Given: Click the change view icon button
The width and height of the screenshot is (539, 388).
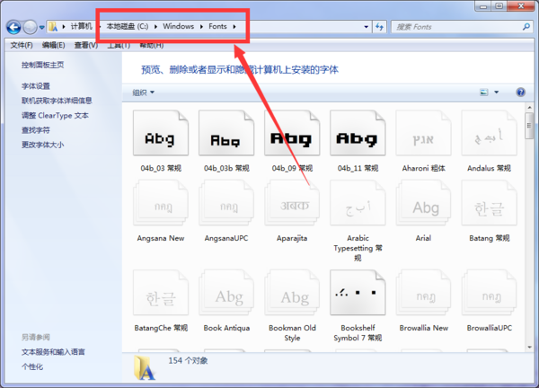Looking at the screenshot, I should pos(484,93).
